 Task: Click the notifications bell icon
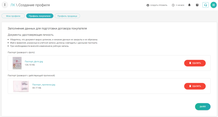click(x=189, y=5)
